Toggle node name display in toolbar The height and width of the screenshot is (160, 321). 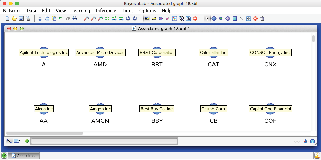[x=147, y=18]
